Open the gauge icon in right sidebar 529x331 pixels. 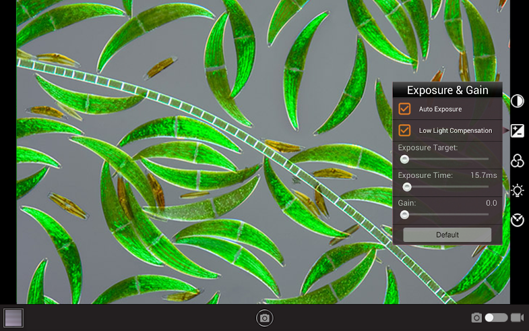(x=517, y=220)
